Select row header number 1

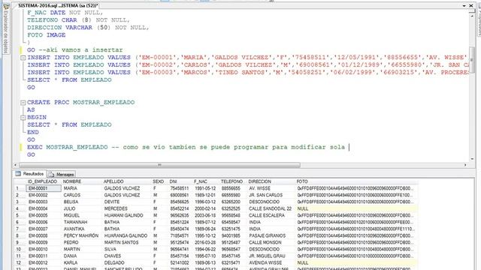click(20, 188)
